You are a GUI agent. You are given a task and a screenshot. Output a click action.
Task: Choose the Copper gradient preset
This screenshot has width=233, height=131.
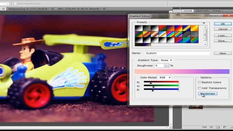click(x=154, y=34)
